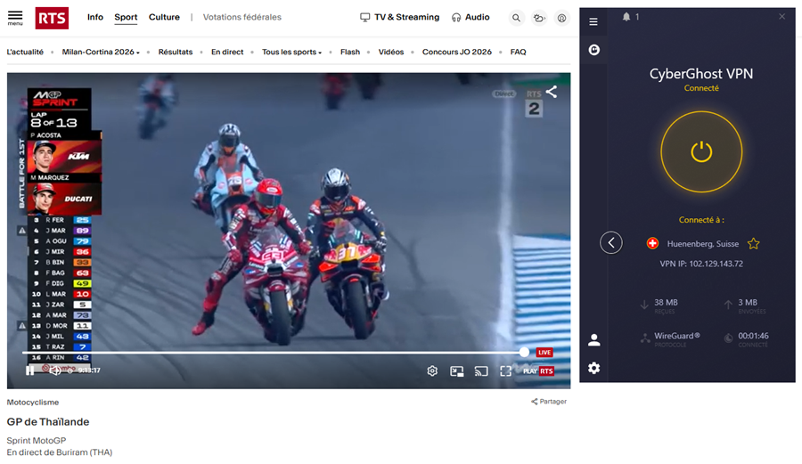Screen dimensions: 802x464
Task: Open Concours JO 2026 link
Action: pyautogui.click(x=457, y=52)
